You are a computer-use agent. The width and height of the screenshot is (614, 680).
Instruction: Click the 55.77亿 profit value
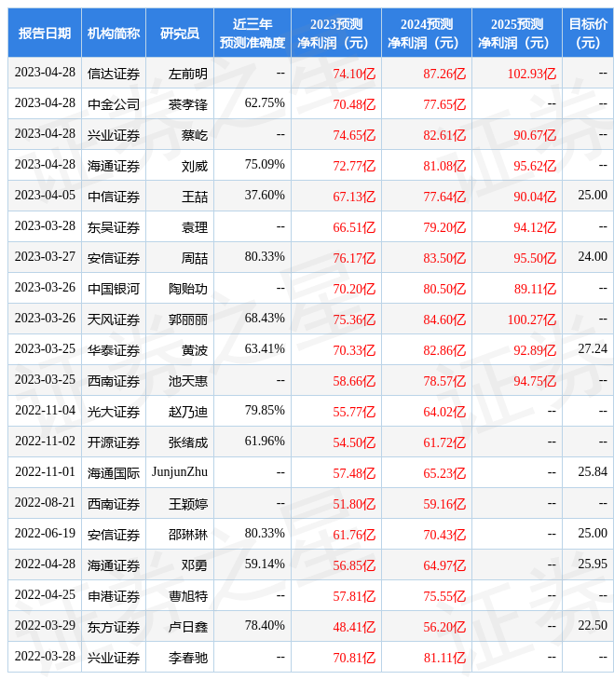tap(354, 412)
